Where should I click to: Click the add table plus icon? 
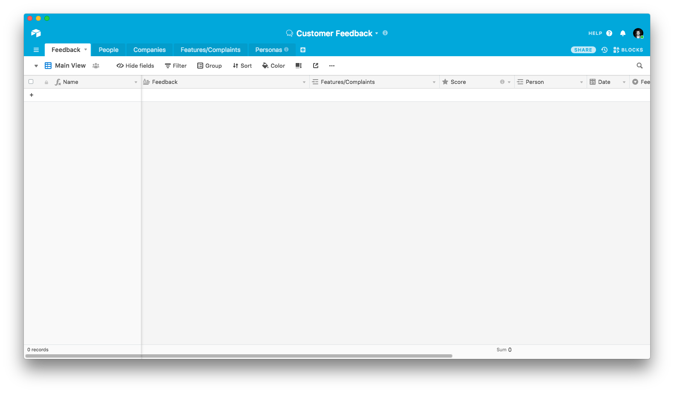(303, 50)
